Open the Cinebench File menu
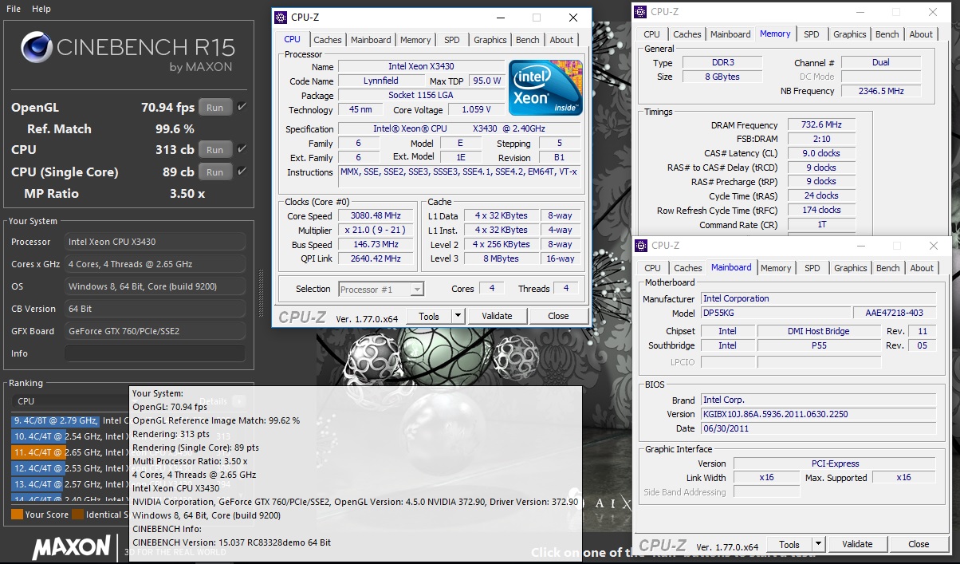The height and width of the screenshot is (564, 960). pyautogui.click(x=14, y=9)
